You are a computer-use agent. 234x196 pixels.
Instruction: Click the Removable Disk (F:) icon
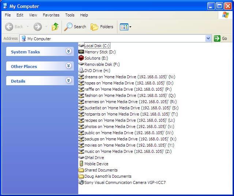tap(81, 64)
